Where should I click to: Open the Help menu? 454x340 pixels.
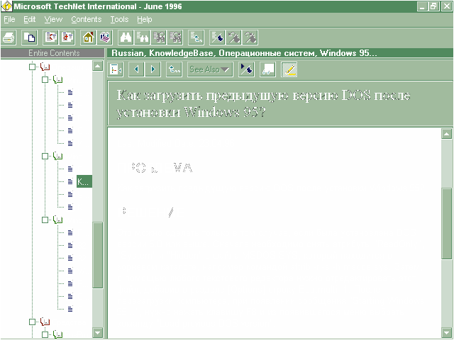[145, 19]
